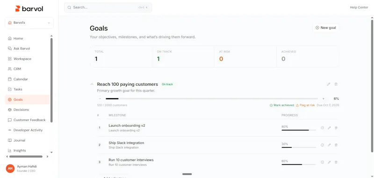Click the Run 10 customer interviews progress bar
This screenshot has width=374, height=178.
click(299, 164)
